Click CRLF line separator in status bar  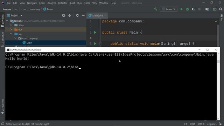click(192, 124)
